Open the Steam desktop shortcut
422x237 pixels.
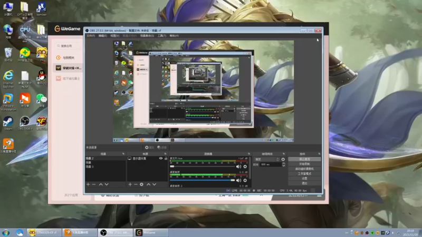coord(8,123)
